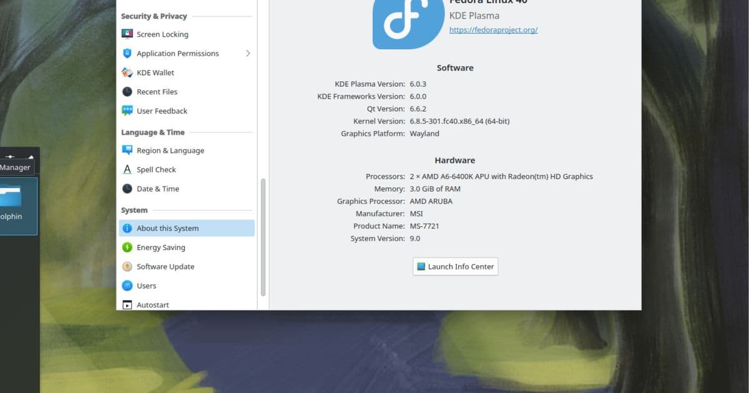This screenshot has width=749, height=393.
Task: Open Spell Check settings
Action: (187, 170)
